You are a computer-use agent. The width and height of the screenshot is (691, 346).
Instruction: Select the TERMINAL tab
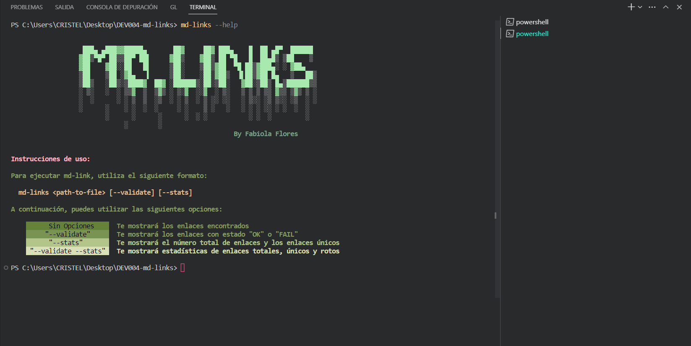[203, 7]
